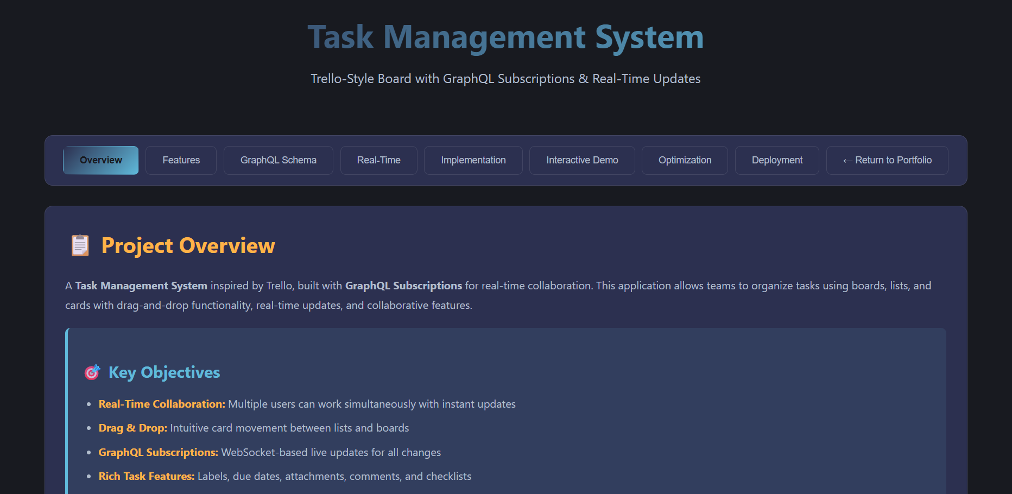Select the GraphQL Schema tab

(x=278, y=160)
